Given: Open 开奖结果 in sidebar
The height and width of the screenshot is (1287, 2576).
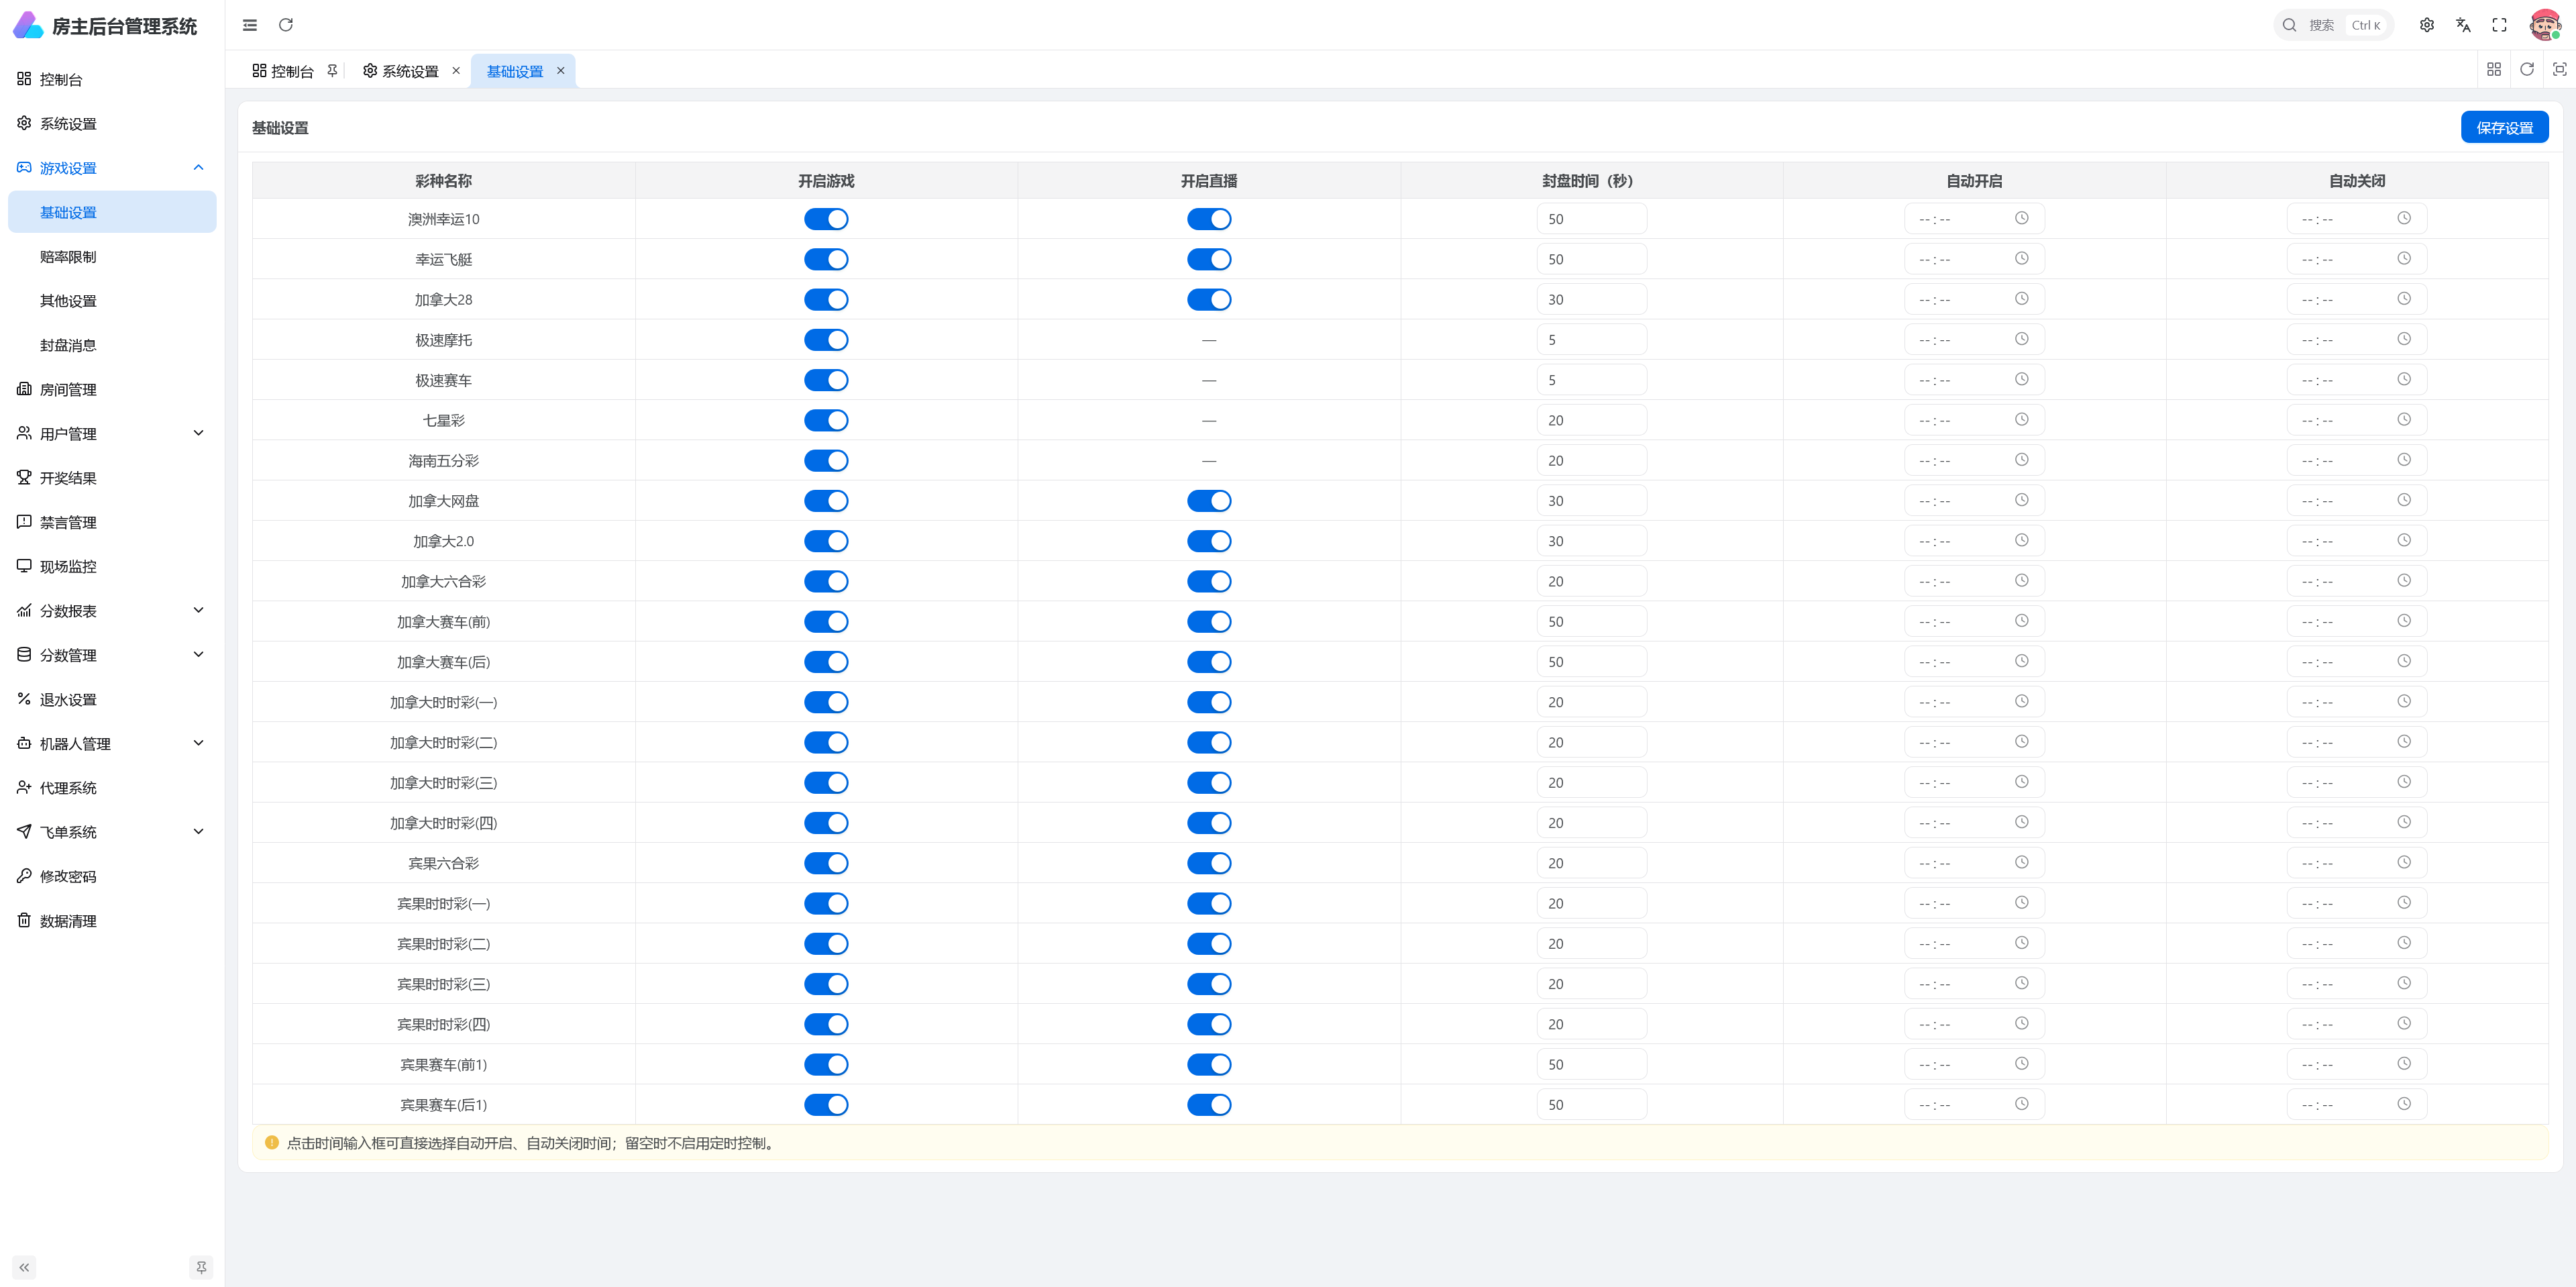Looking at the screenshot, I should coord(112,478).
